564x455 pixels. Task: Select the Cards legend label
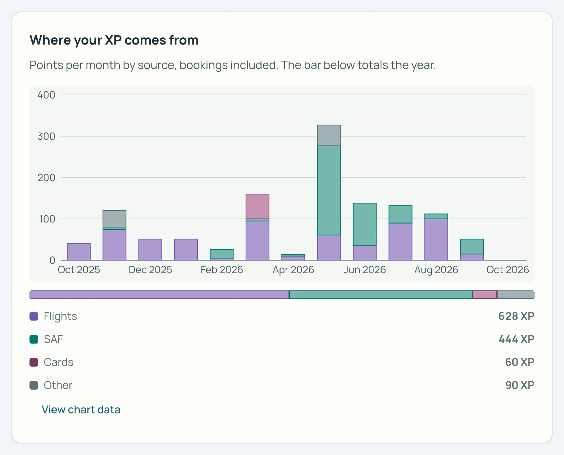[x=59, y=362]
